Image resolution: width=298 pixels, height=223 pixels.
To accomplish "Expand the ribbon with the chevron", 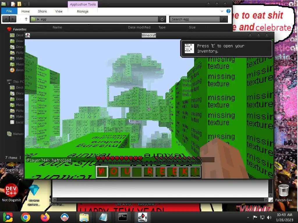I will click(x=222, y=11).
